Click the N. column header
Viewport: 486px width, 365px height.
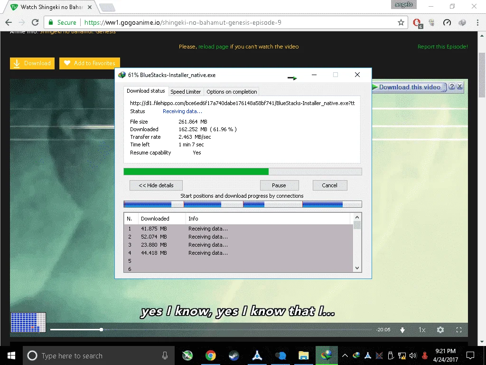click(131, 219)
